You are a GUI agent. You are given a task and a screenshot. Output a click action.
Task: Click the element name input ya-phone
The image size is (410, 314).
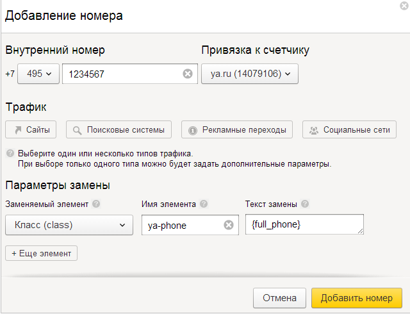[x=183, y=225]
